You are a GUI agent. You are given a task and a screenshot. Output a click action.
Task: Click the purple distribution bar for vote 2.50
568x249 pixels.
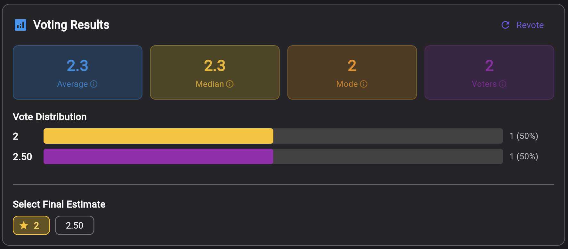pyautogui.click(x=158, y=156)
